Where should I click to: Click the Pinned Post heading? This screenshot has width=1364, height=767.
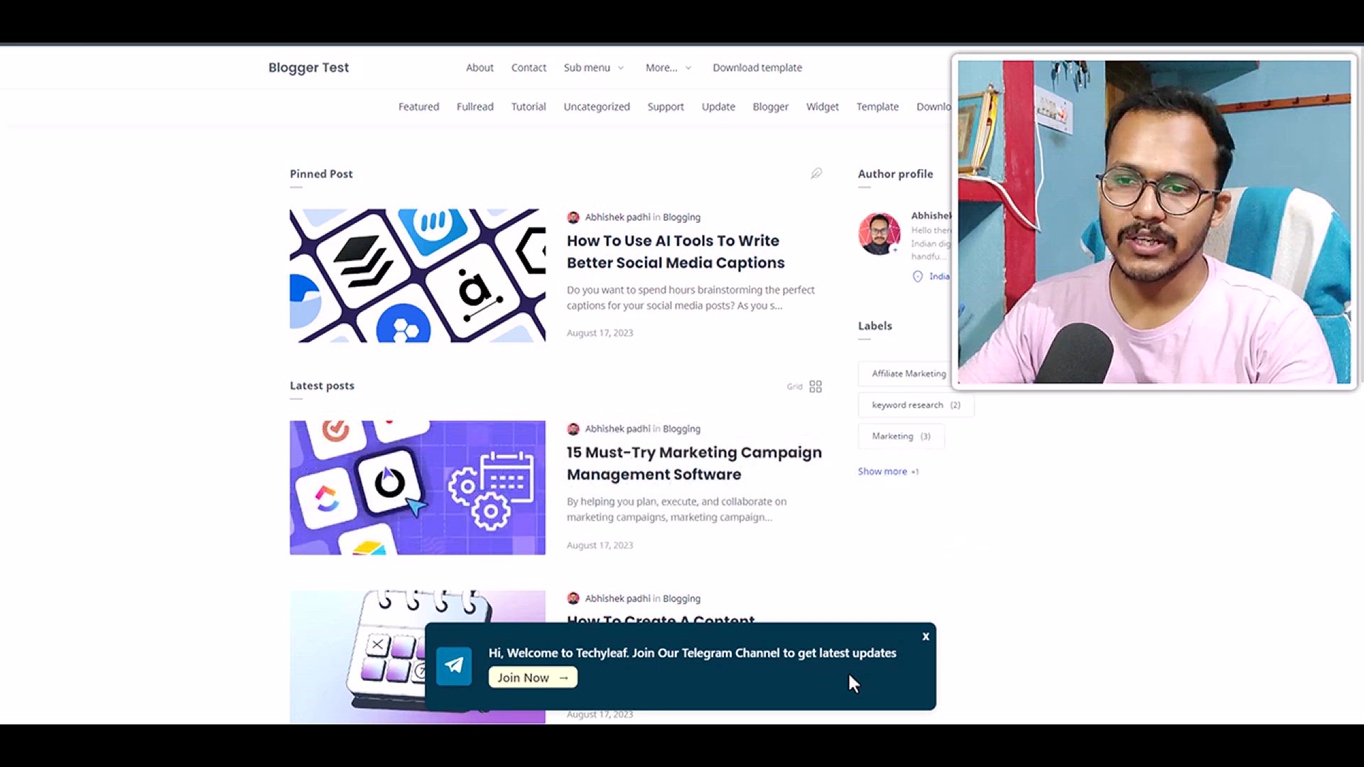pos(321,174)
